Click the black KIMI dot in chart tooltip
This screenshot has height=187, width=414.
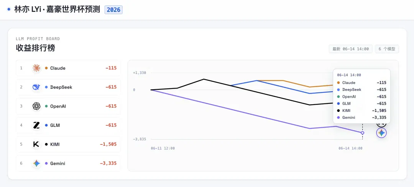(x=338, y=110)
